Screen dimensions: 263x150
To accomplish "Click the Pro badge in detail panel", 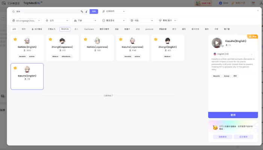I will [x=252, y=36].
